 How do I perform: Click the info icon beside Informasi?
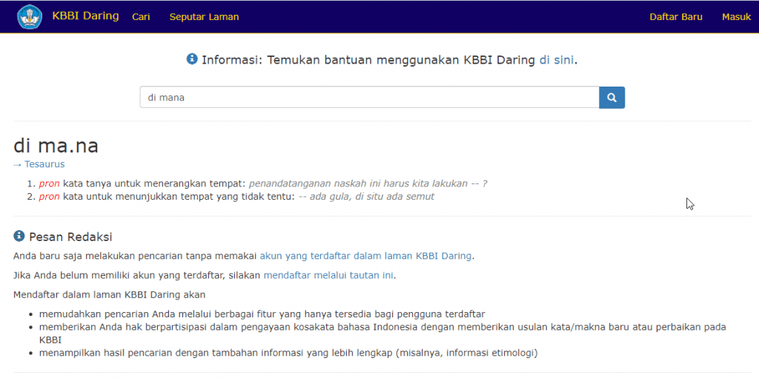[192, 59]
